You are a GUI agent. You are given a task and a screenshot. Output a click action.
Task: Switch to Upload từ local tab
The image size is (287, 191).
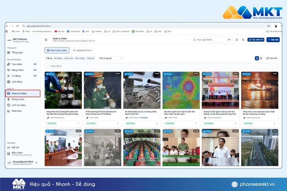(x=82, y=50)
